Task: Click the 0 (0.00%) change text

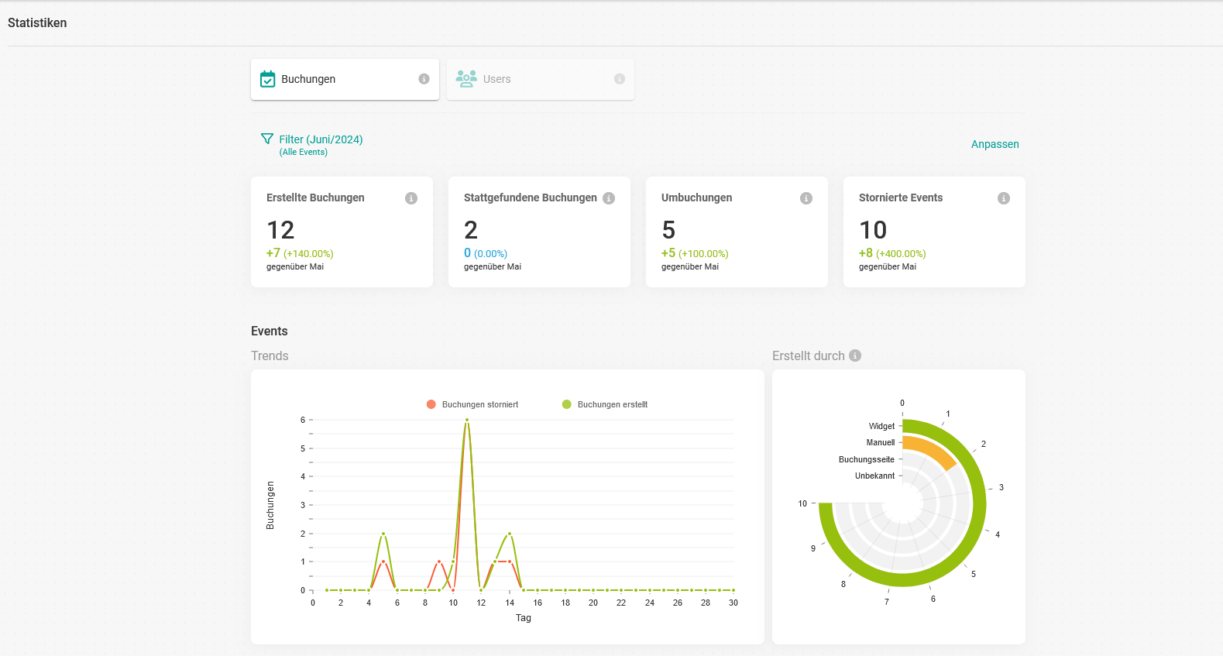Action: coord(486,253)
